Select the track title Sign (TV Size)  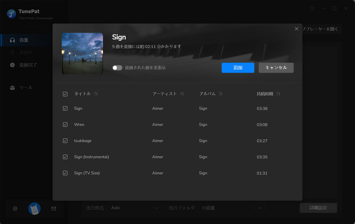pos(87,173)
